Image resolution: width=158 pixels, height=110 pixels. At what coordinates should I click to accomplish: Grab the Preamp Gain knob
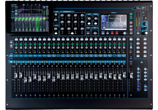tap(56, 20)
